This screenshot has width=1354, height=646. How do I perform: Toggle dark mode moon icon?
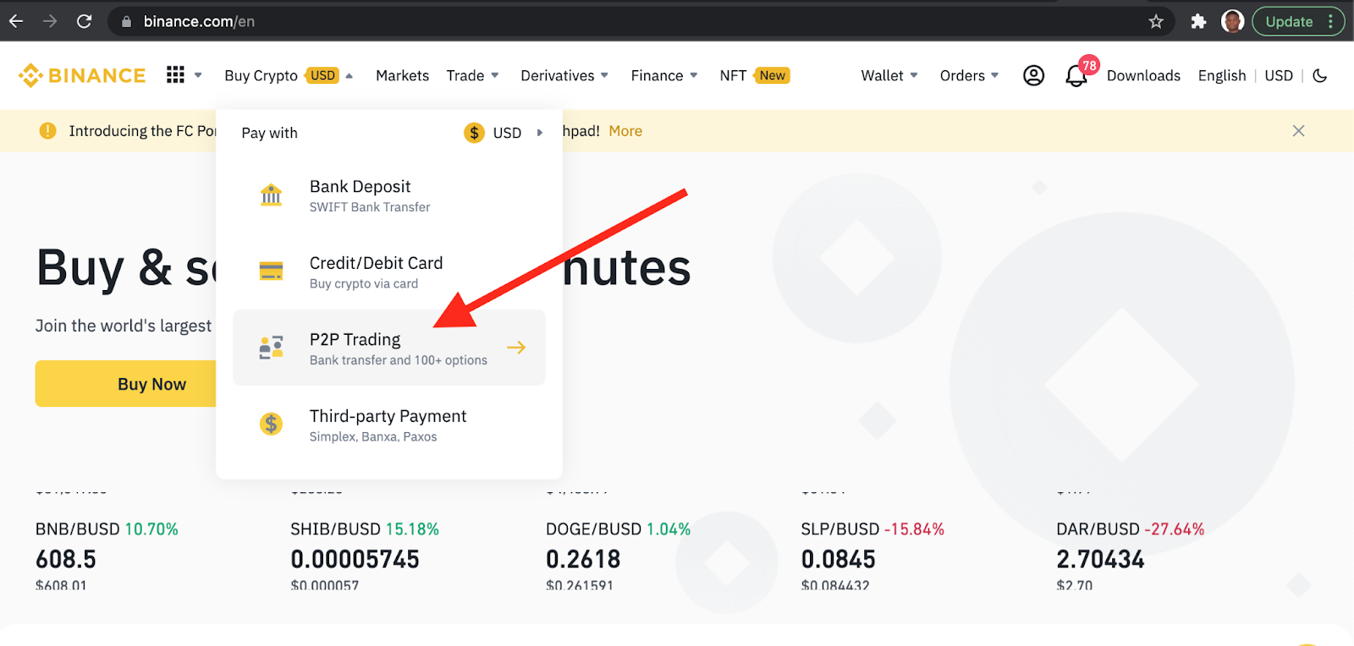click(1319, 75)
